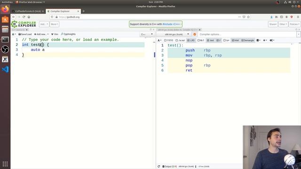Viewport: 301px width, 169px height.
Task: Open source editor font size menu
Action: [14, 34]
